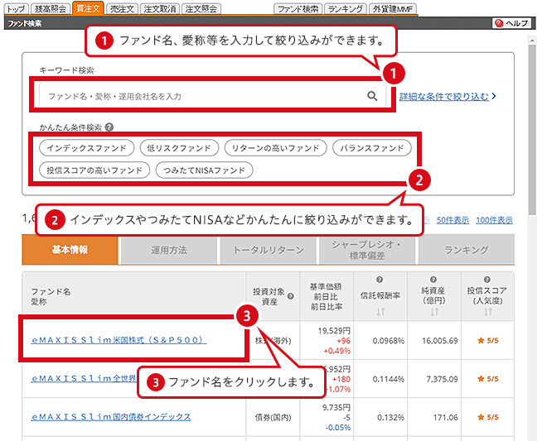Filter by 投信スコアの高いファンド chip

coord(94,170)
